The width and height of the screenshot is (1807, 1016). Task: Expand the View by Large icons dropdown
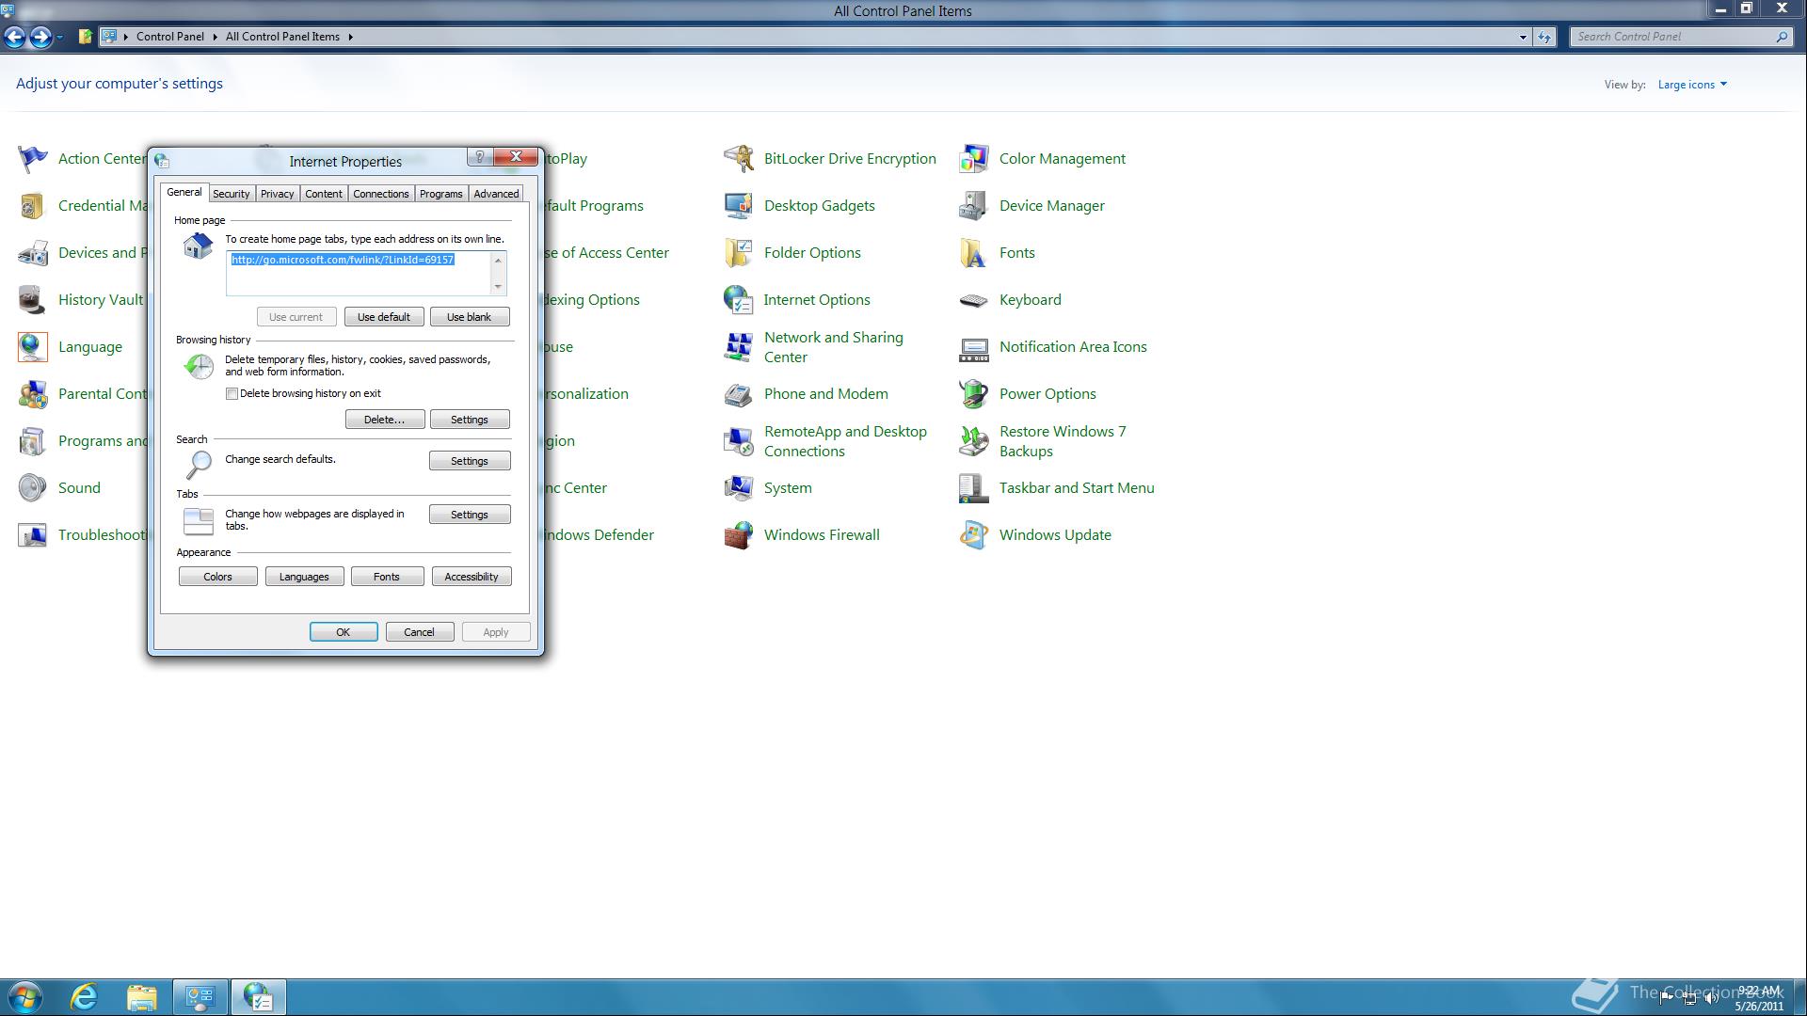tap(1692, 85)
